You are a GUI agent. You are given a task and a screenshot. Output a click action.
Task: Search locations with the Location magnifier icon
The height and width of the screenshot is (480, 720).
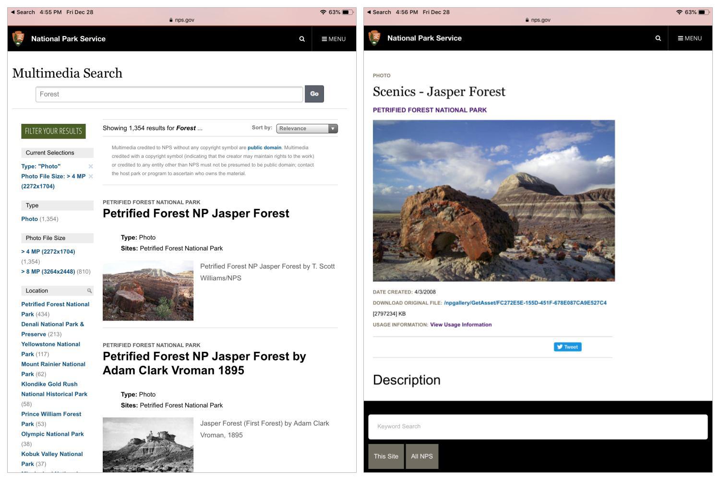(x=89, y=291)
